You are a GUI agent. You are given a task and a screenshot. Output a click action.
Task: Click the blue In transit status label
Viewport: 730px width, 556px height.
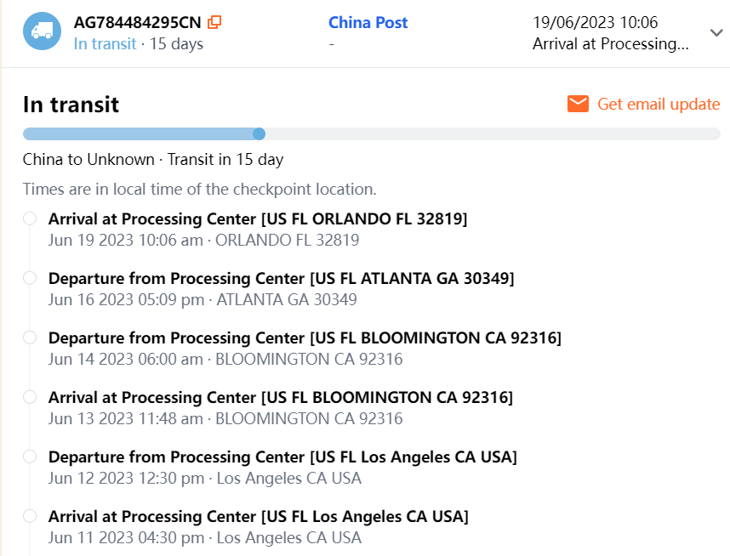(x=105, y=43)
